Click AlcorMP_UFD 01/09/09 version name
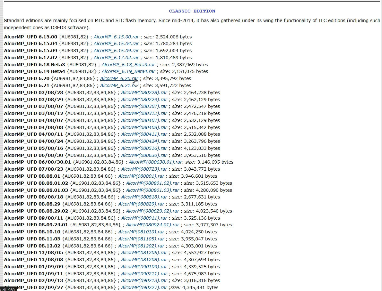The width and height of the screenshot is (382, 291). (x=33, y=267)
